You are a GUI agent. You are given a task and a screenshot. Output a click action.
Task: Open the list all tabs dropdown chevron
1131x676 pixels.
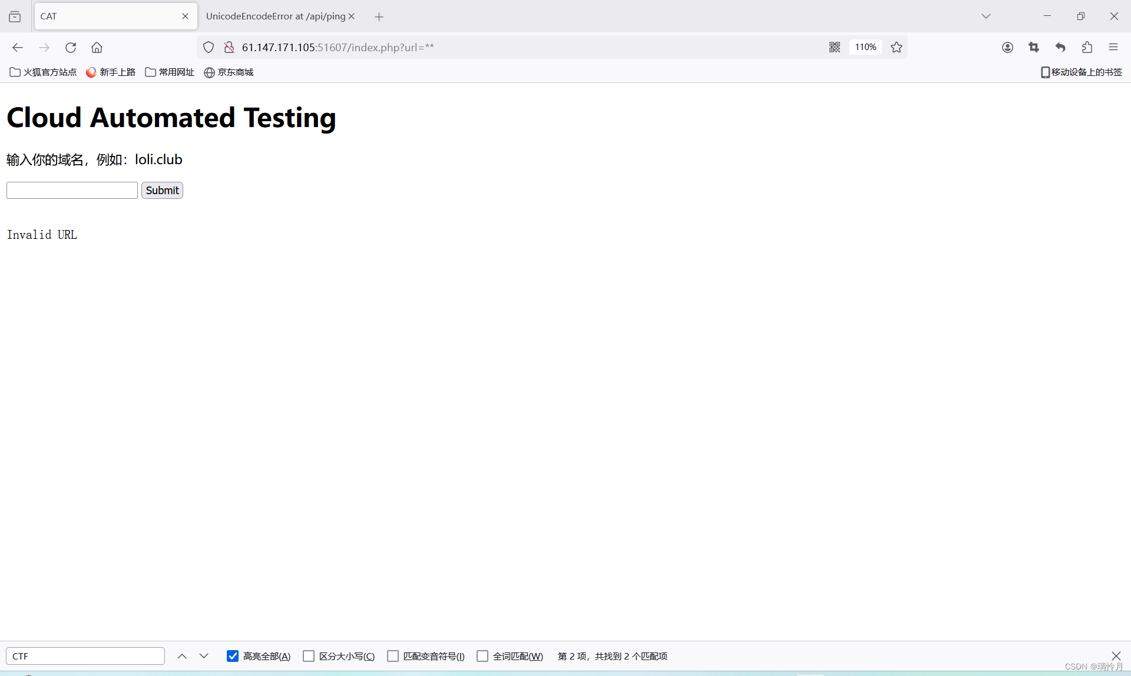[986, 16]
